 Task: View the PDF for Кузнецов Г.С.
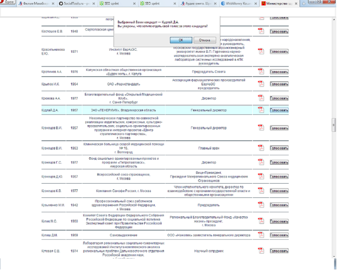click(x=261, y=162)
